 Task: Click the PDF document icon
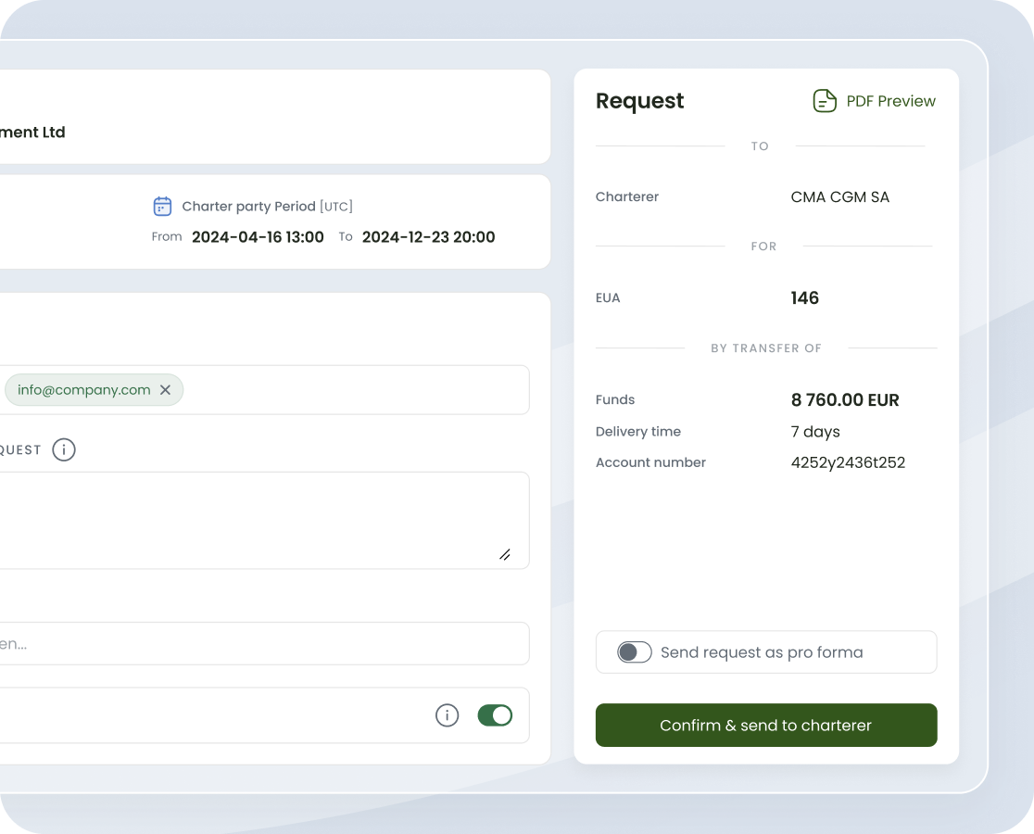point(824,101)
